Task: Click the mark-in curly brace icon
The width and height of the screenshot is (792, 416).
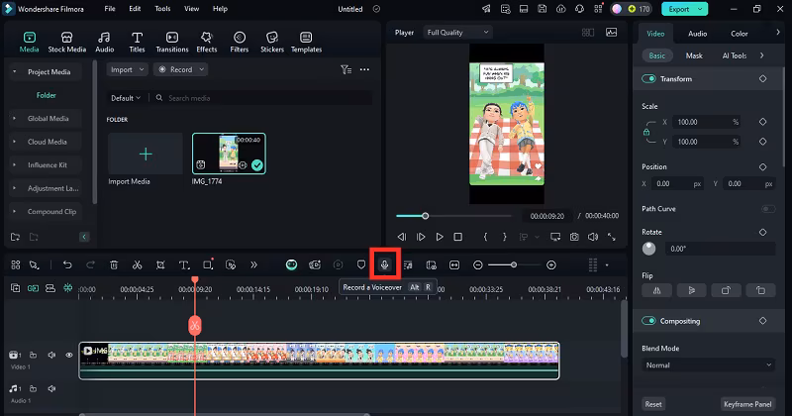Action: pos(485,237)
